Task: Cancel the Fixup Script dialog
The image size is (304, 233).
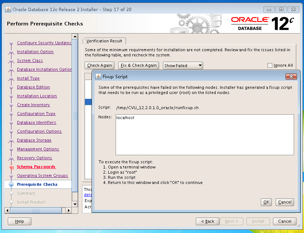Action: (x=285, y=202)
